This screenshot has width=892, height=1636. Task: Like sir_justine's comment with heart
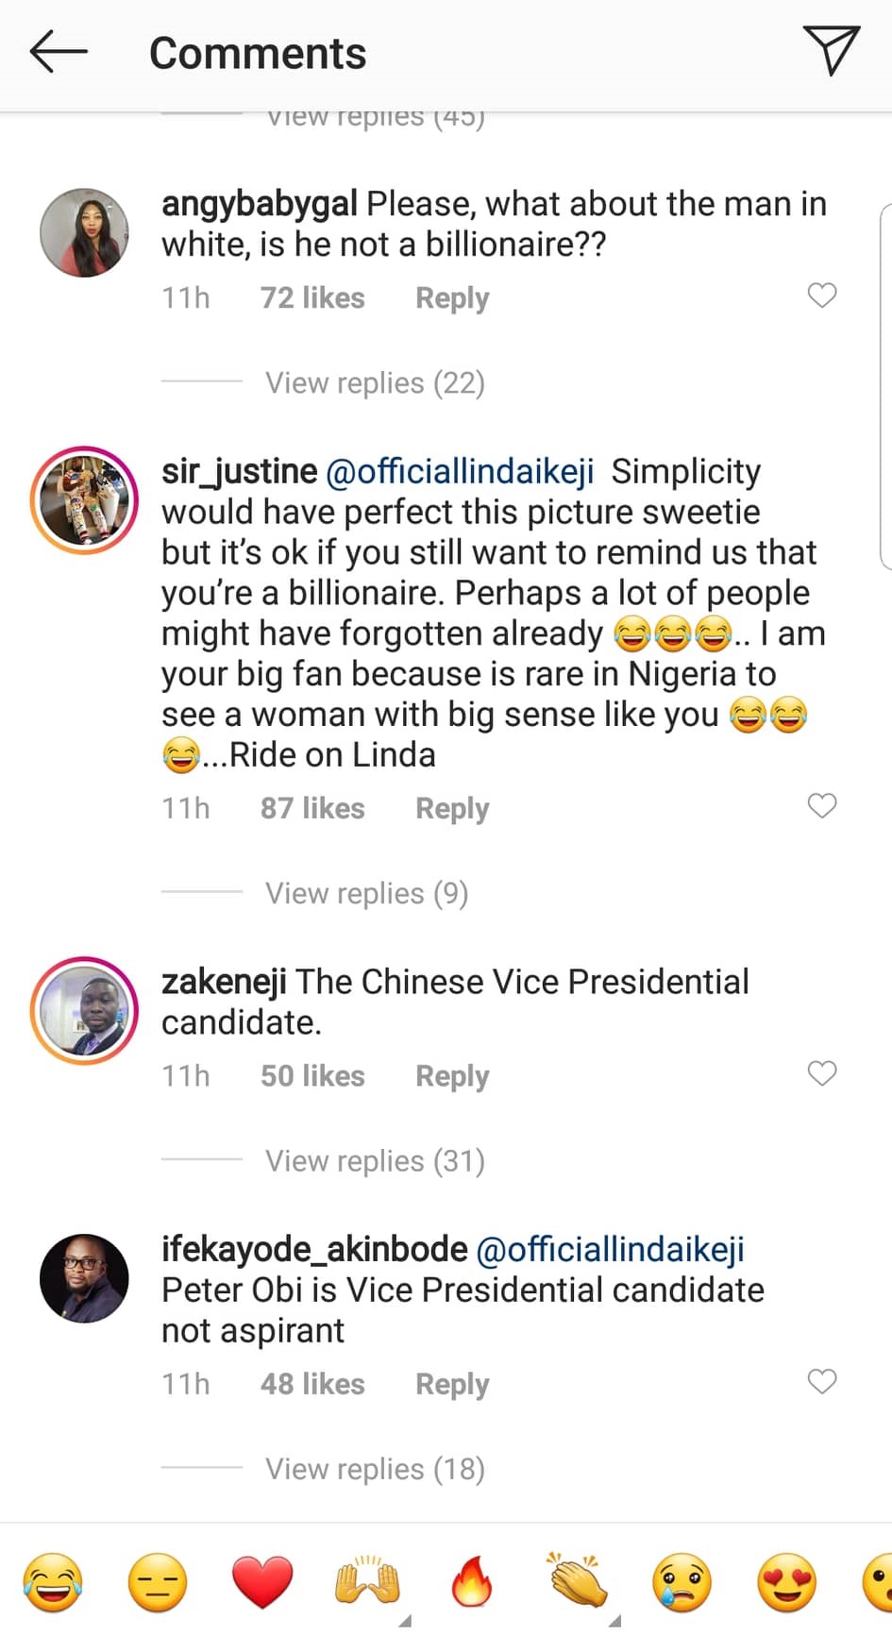pyautogui.click(x=822, y=806)
